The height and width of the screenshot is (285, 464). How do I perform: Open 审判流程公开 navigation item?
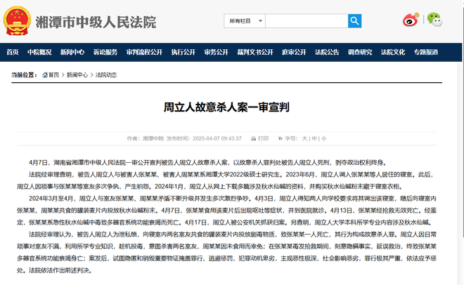tap(144, 52)
